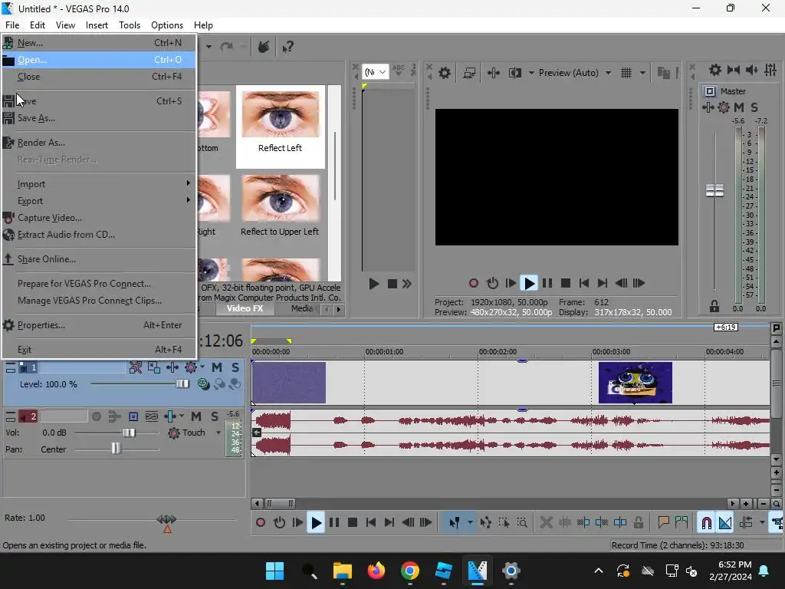Click Capture Video... menu item
785x589 pixels.
[99, 218]
